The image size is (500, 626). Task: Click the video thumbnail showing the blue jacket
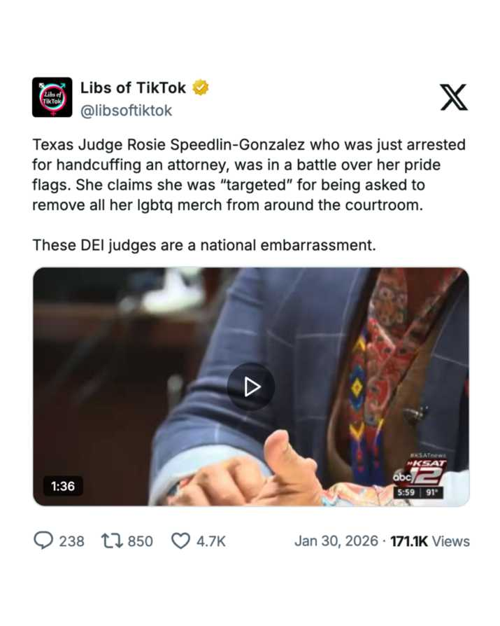pyautogui.click(x=251, y=387)
